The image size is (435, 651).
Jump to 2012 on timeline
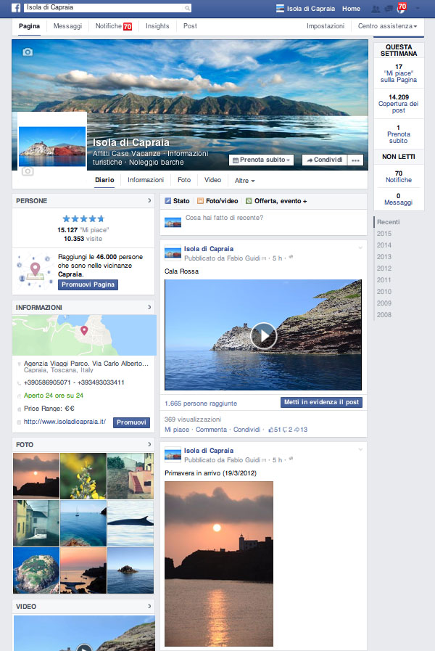tap(384, 269)
